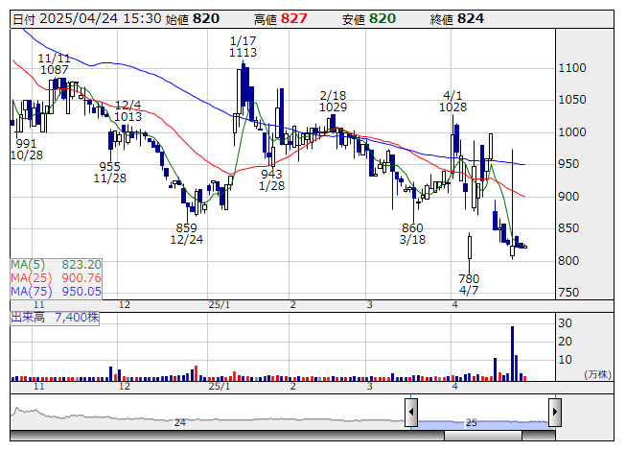
Task: Click the 991 10/28 label
Action: pyautogui.click(x=26, y=149)
